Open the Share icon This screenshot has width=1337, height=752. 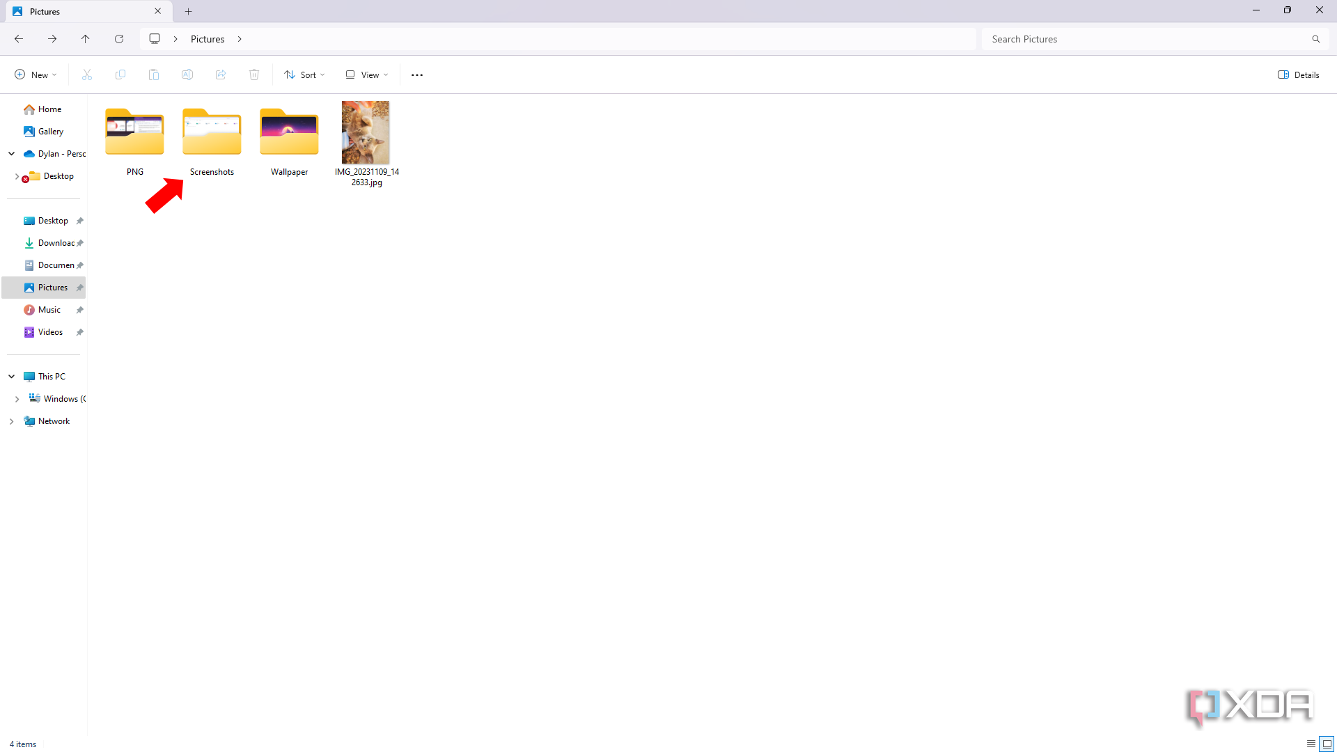(x=220, y=75)
